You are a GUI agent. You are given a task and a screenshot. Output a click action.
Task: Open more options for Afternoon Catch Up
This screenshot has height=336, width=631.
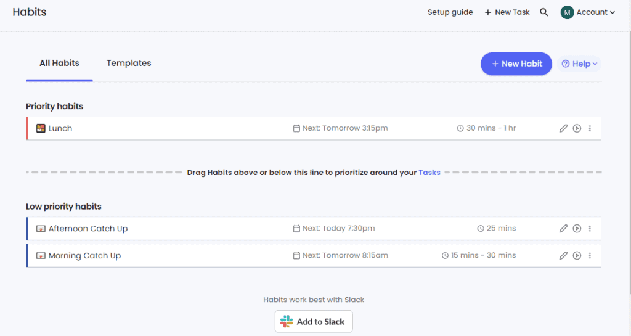click(590, 229)
